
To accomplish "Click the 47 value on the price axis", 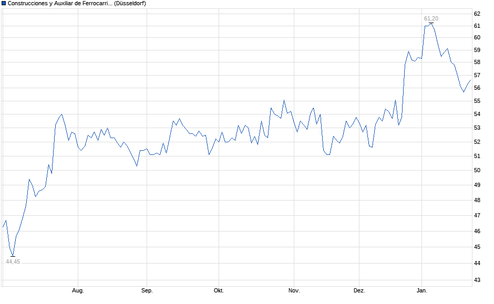I will coord(477,215).
